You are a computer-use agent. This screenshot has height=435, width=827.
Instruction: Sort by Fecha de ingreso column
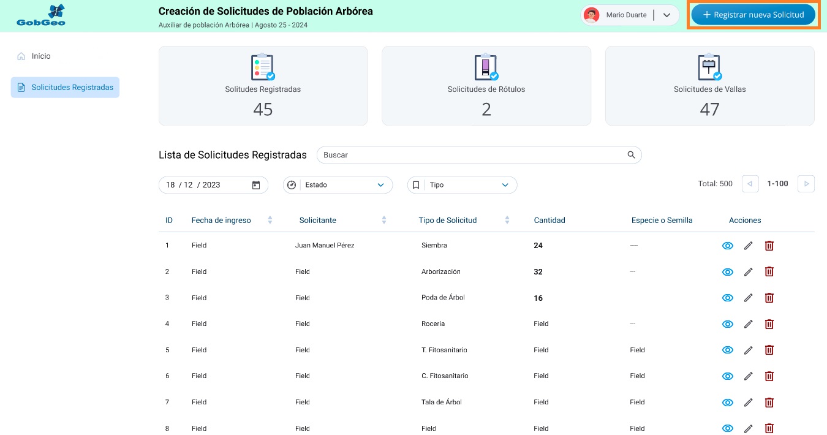coord(270,221)
